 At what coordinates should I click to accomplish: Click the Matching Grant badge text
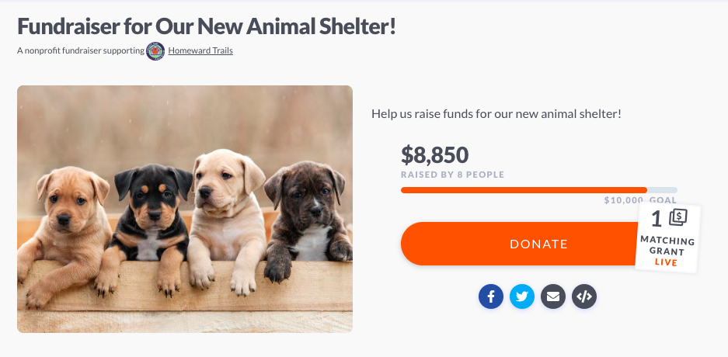(667, 246)
